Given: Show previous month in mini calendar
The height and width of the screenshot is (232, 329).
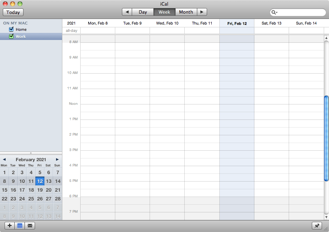Looking at the screenshot, I should [4, 159].
